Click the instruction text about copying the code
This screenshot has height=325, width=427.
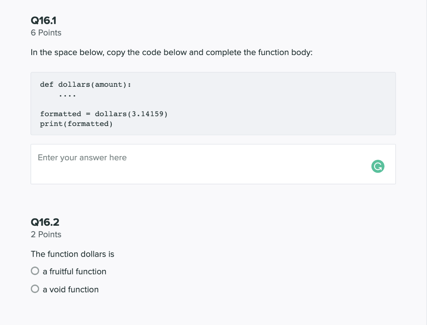point(172,52)
